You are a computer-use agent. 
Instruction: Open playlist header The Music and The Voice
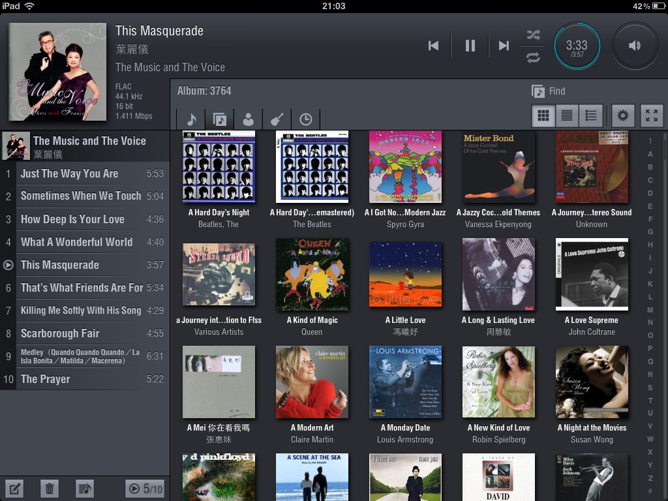85,146
